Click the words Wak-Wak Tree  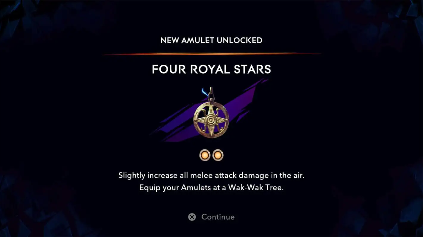[255, 188]
